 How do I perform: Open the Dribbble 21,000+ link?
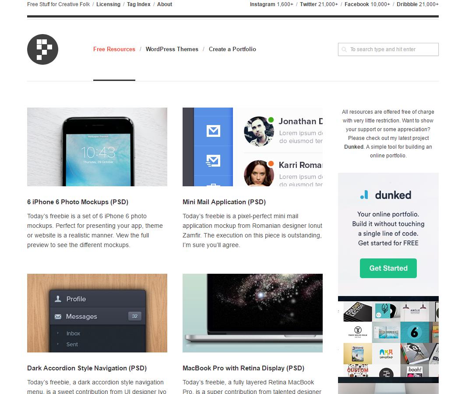(418, 4)
